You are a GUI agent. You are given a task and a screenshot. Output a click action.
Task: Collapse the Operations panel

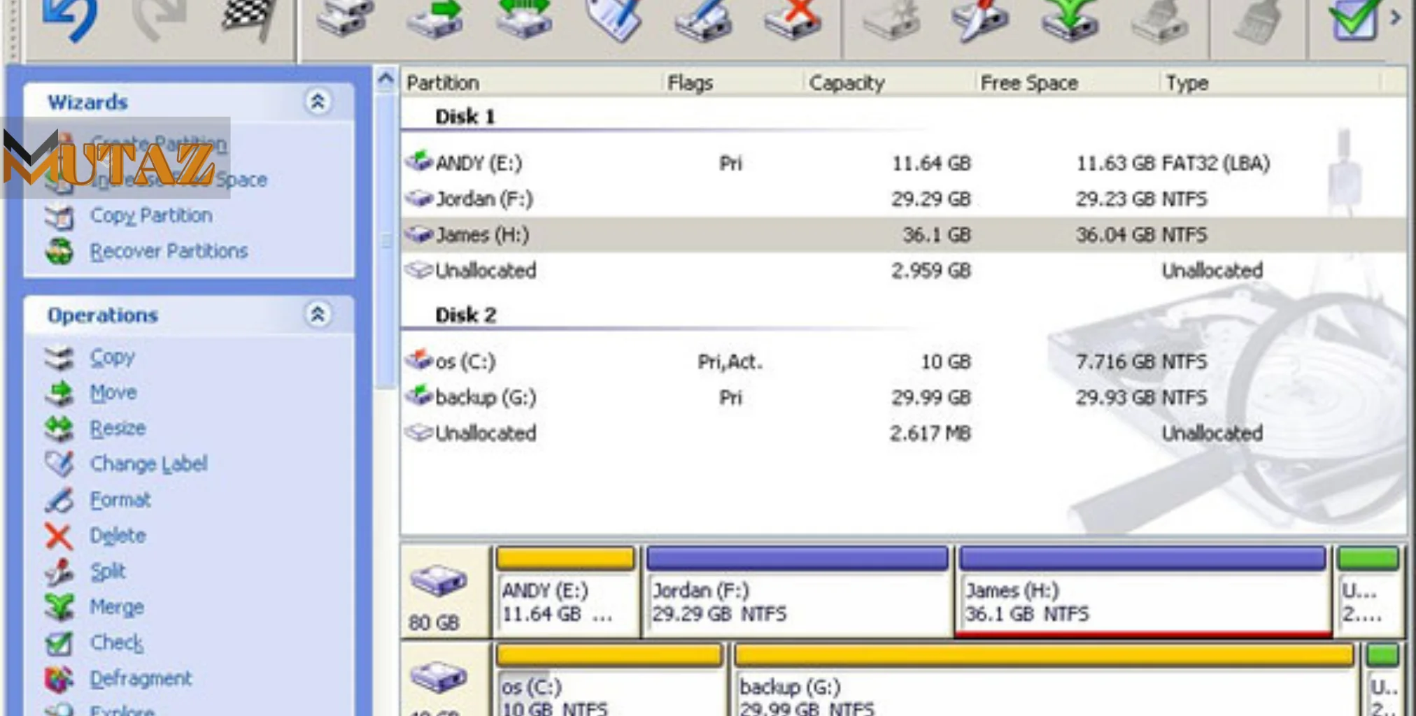pyautogui.click(x=318, y=315)
